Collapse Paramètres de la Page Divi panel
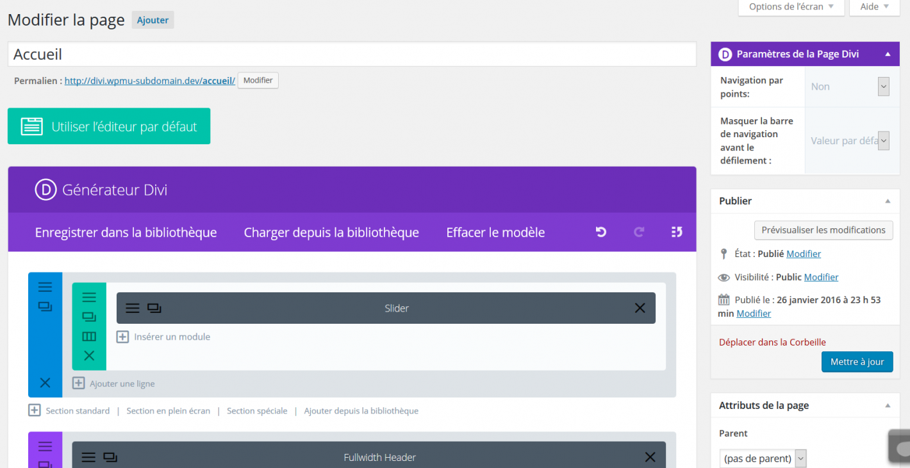910x468 pixels. [888, 54]
